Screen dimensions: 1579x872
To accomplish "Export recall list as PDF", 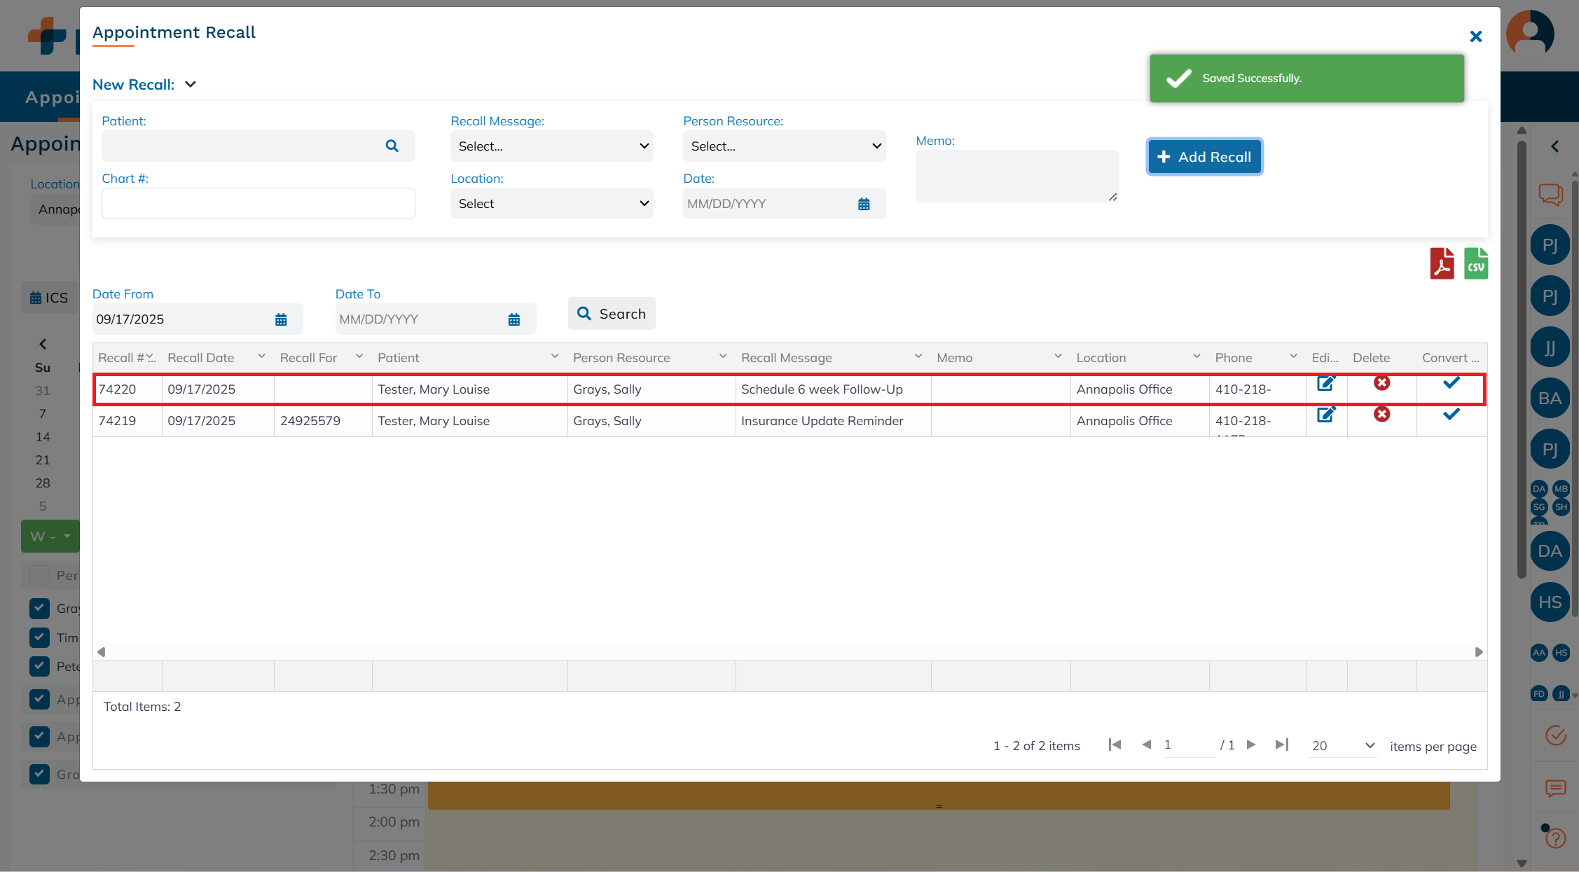I will tap(1442, 264).
